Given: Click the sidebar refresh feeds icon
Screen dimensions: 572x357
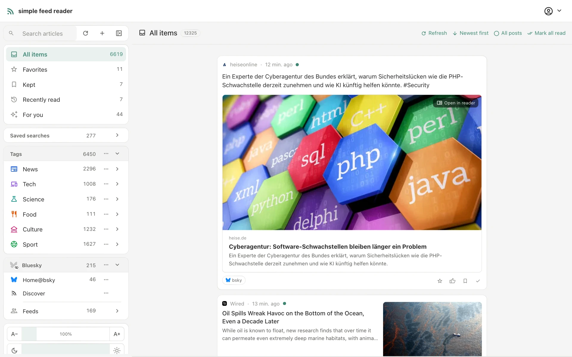Looking at the screenshot, I should pos(86,33).
